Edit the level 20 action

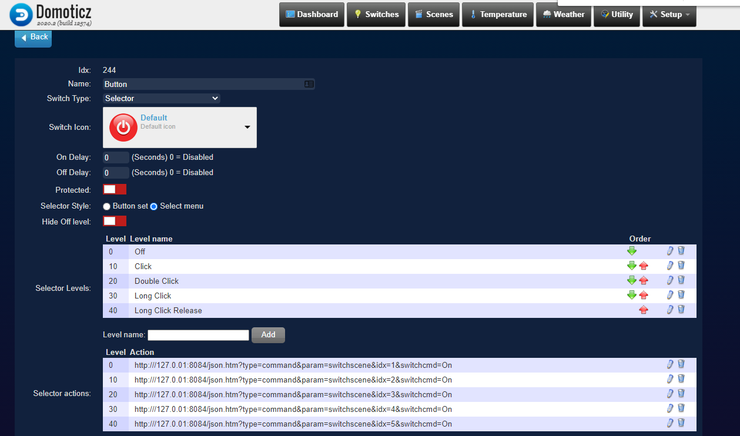[x=670, y=393]
